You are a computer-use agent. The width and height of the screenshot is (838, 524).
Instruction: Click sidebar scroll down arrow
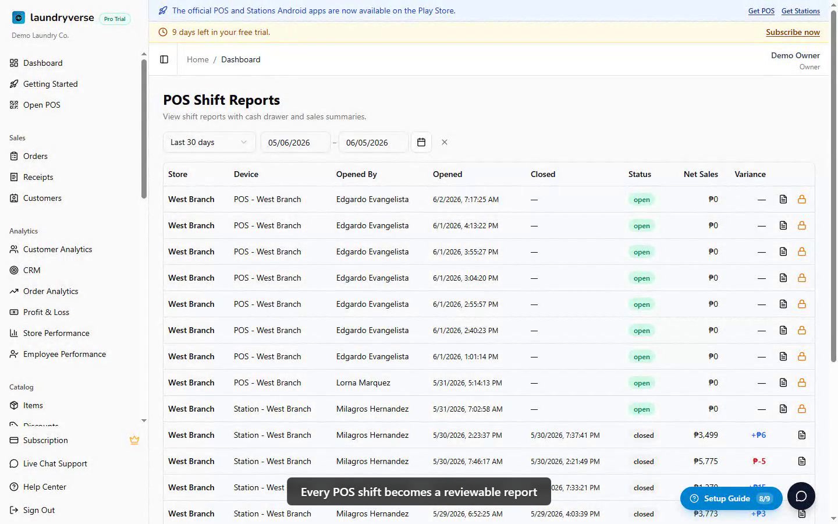[x=144, y=420]
